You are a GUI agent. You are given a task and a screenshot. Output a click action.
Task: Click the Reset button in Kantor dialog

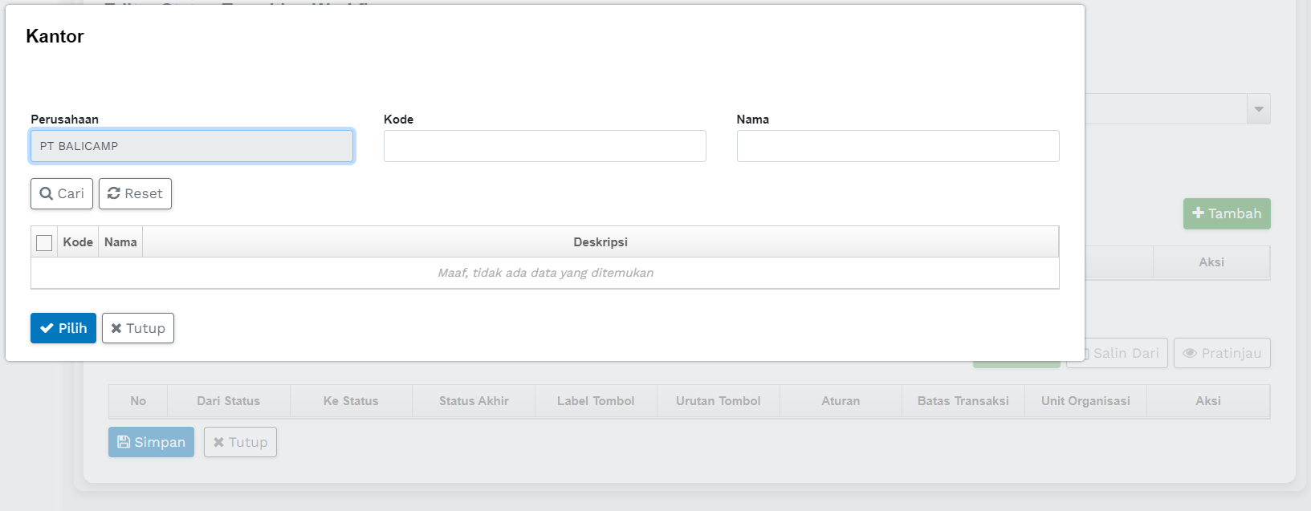(x=135, y=193)
